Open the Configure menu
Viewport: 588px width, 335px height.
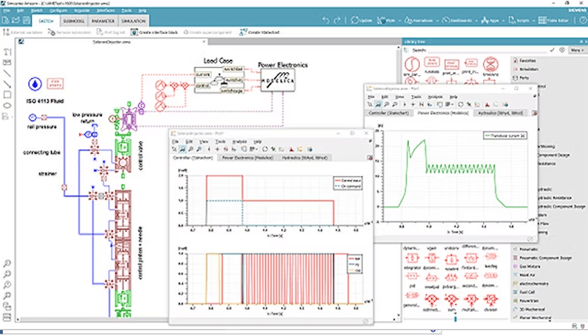click(x=58, y=12)
